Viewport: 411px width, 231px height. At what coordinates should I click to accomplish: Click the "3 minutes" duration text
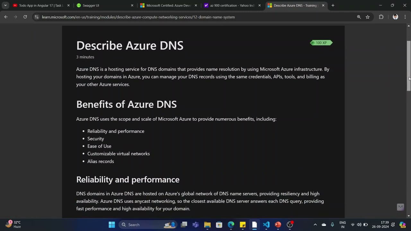pyautogui.click(x=85, y=57)
